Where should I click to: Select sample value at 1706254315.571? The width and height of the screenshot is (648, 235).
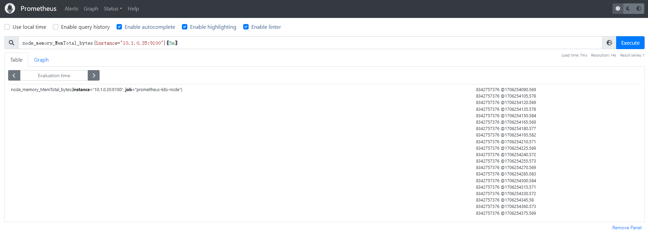point(506,187)
